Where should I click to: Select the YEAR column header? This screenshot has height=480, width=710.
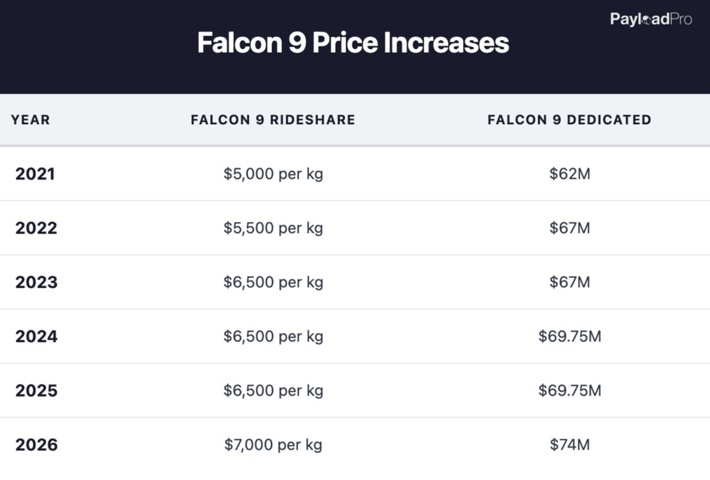coord(30,120)
